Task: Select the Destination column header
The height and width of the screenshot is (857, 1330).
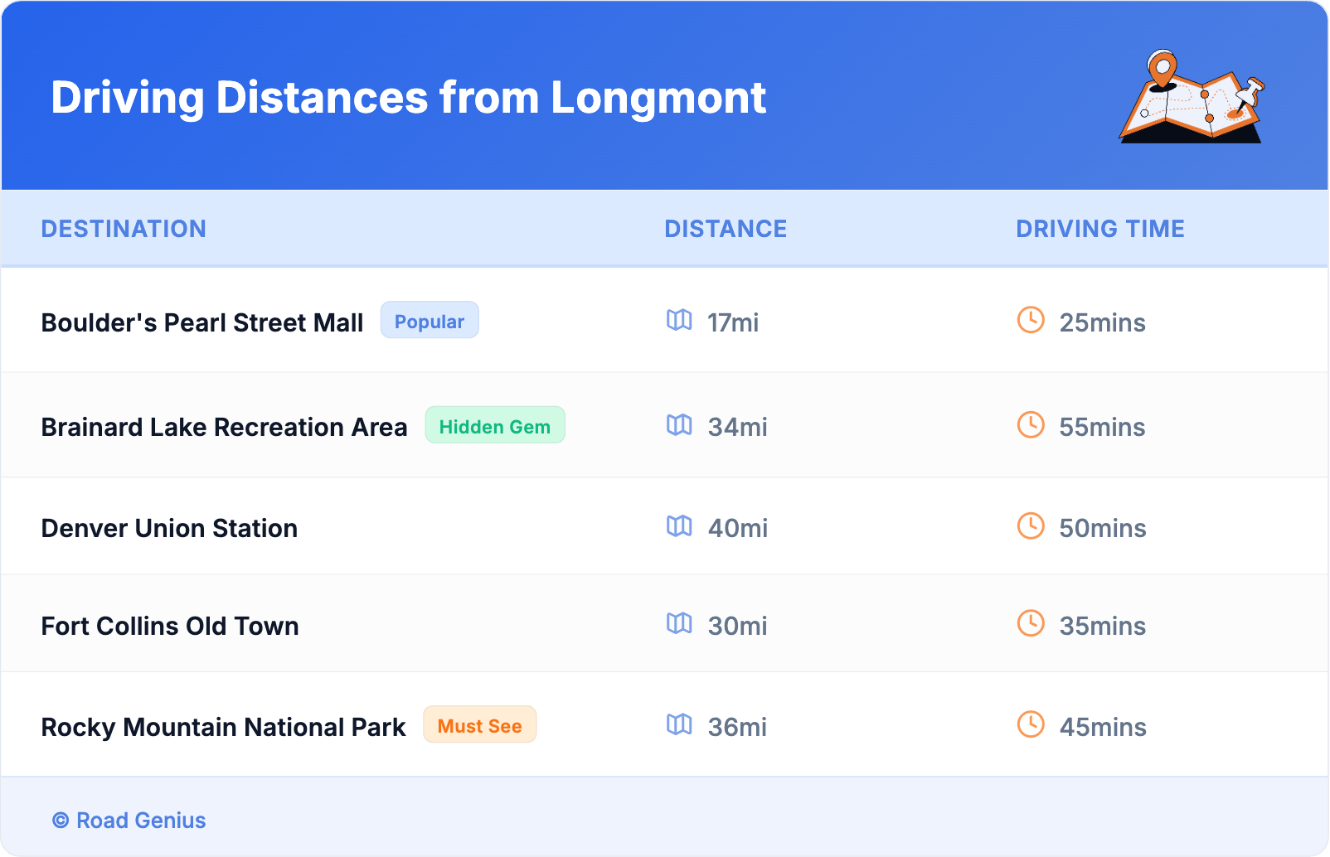Action: pos(124,229)
